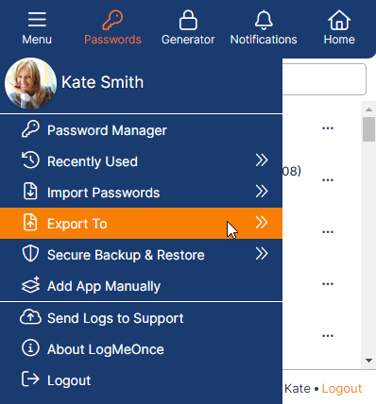Click the Export To file icon
376x404 pixels.
coord(30,222)
